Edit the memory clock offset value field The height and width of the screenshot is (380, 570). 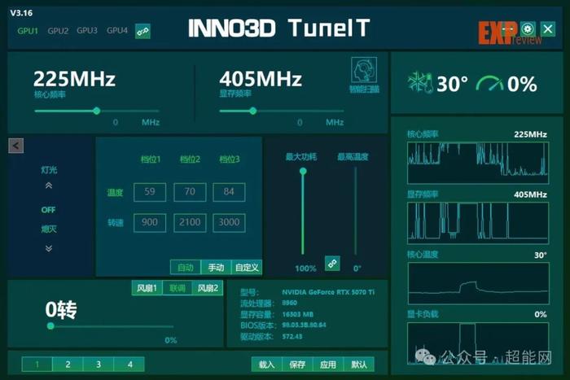(x=300, y=122)
